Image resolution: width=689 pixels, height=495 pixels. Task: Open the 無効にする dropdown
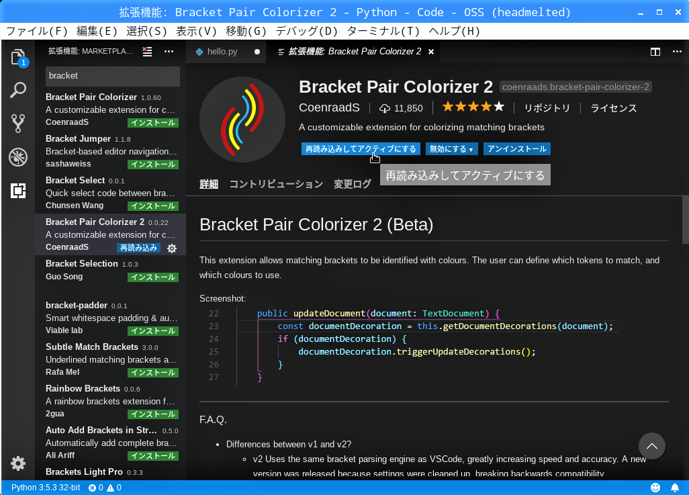(x=451, y=149)
